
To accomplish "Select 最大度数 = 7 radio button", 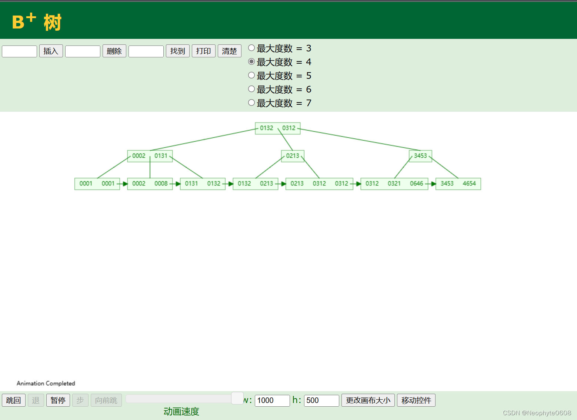I will [x=251, y=102].
